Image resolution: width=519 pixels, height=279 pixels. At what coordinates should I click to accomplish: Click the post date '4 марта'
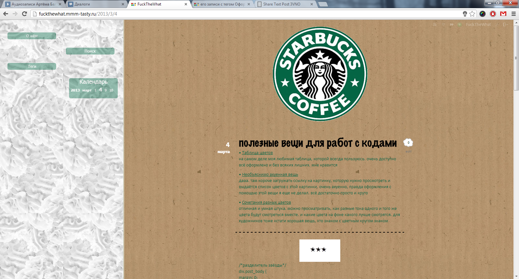click(x=224, y=148)
